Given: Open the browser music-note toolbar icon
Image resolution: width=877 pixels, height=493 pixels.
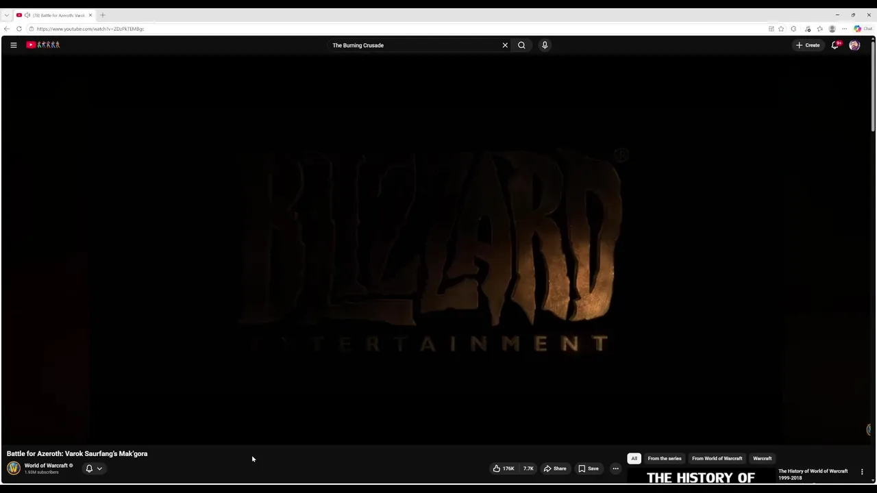Looking at the screenshot, I should click(808, 29).
